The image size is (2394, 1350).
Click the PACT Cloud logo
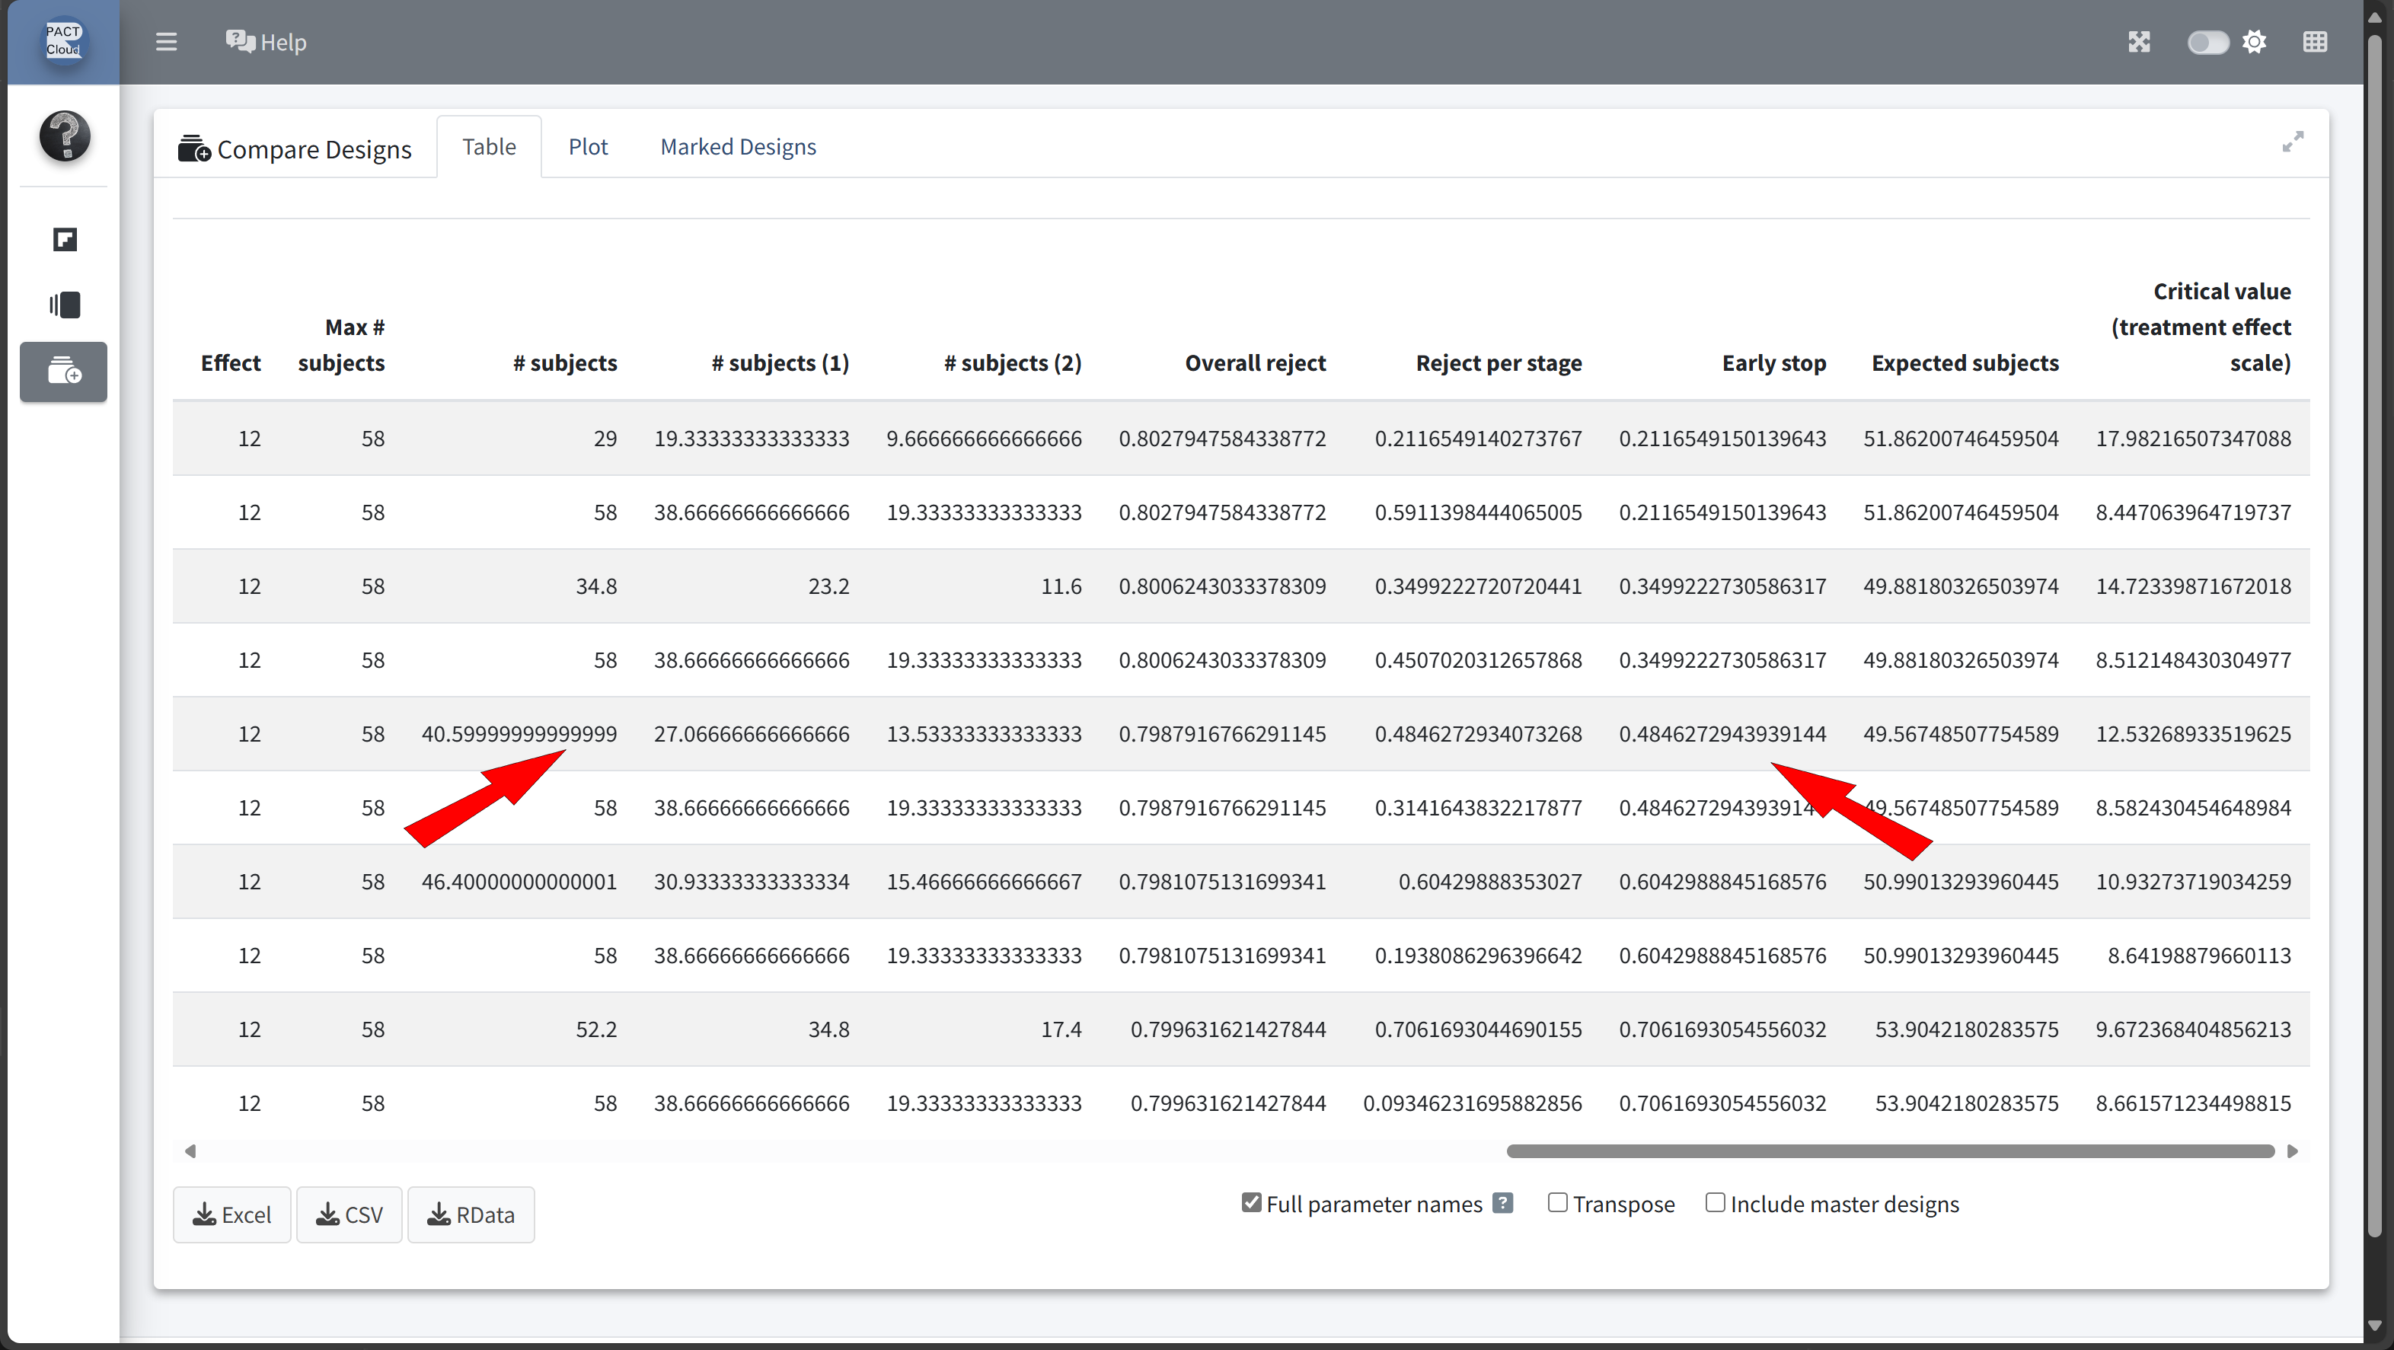pos(63,41)
